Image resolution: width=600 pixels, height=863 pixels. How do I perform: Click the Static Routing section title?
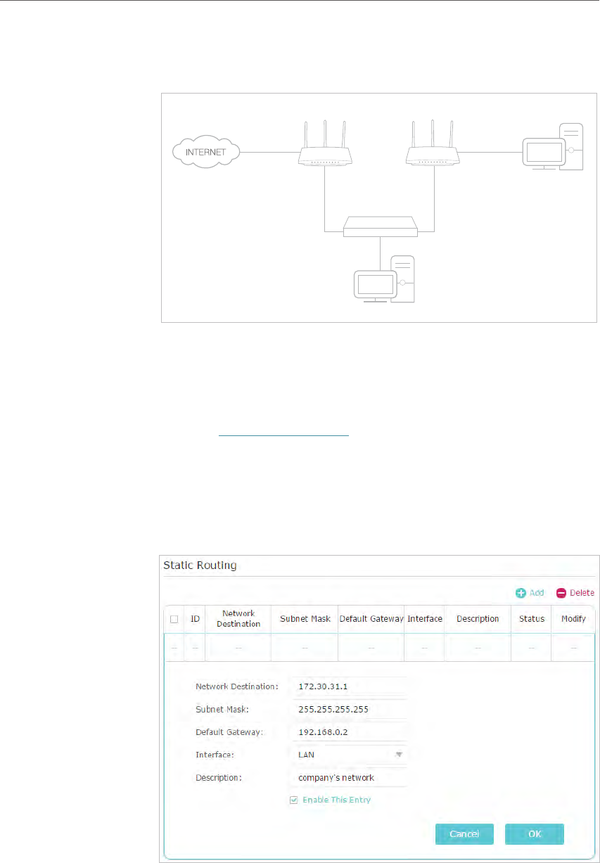200,564
